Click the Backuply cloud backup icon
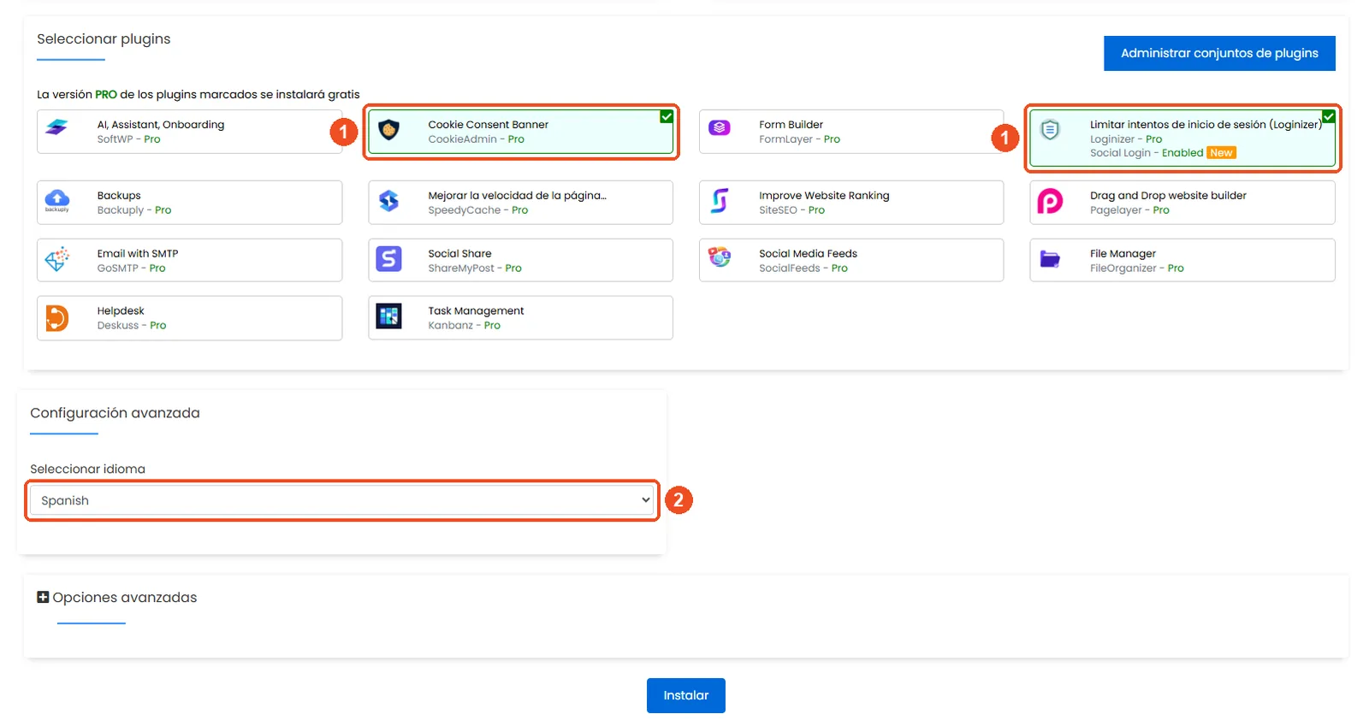The width and height of the screenshot is (1369, 720). [56, 200]
